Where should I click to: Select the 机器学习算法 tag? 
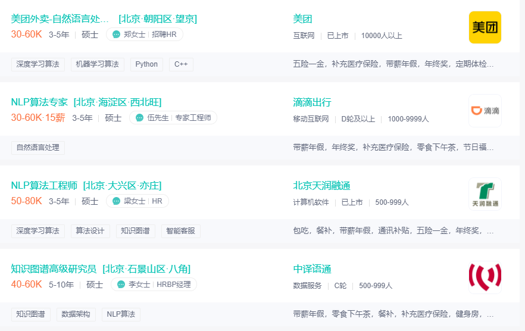[98, 64]
